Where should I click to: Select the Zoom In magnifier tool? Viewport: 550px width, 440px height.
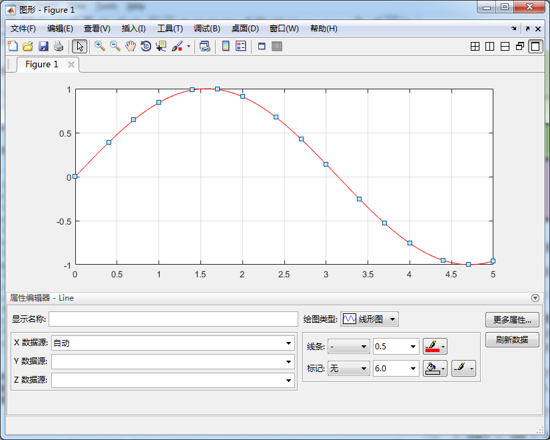pyautogui.click(x=100, y=46)
